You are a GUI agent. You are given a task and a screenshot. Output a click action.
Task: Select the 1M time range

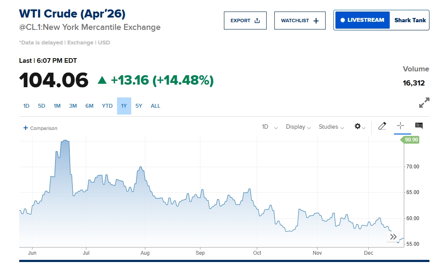(57, 106)
